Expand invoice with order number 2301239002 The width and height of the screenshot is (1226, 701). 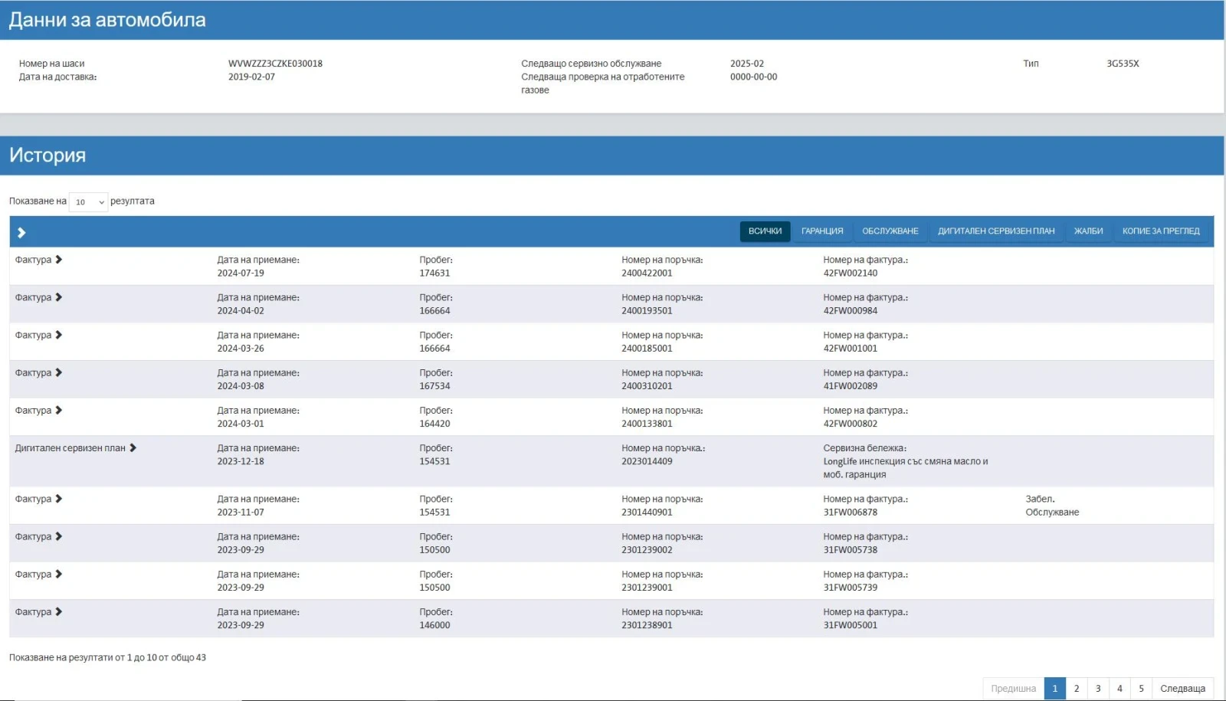click(59, 536)
